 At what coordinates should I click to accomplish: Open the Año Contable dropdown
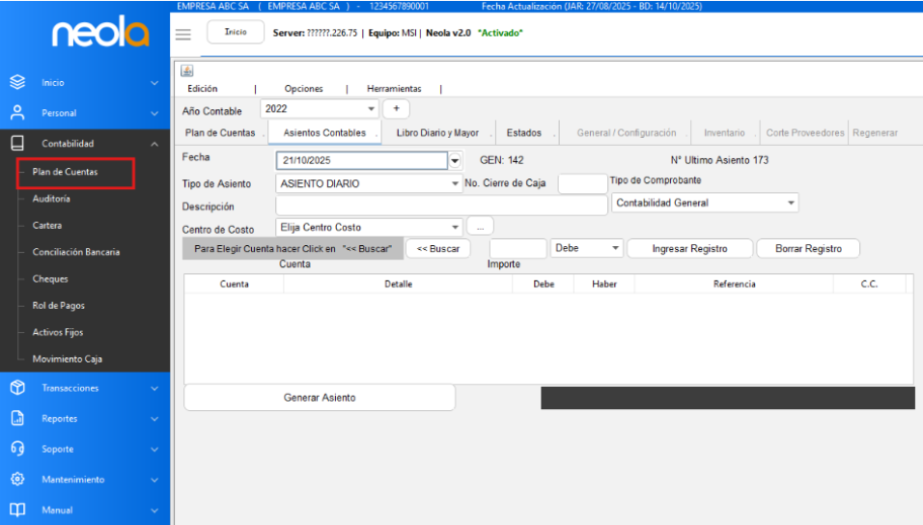[371, 109]
